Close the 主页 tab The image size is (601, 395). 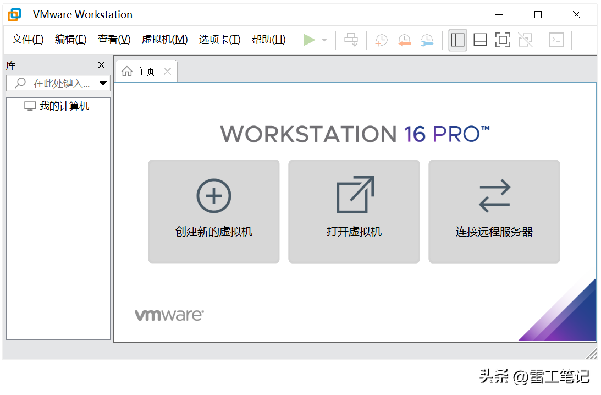click(167, 70)
